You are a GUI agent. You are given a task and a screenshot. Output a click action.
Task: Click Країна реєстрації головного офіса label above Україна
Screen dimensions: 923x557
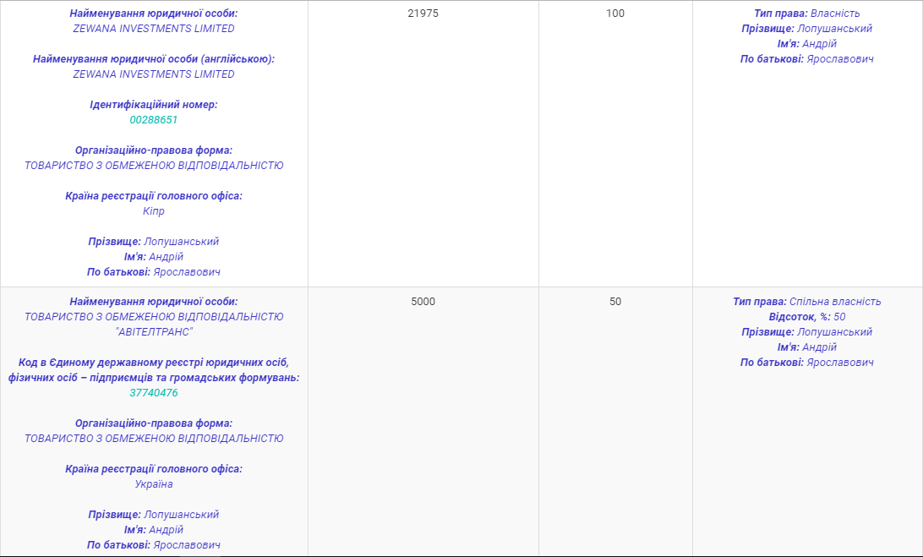pos(153,469)
